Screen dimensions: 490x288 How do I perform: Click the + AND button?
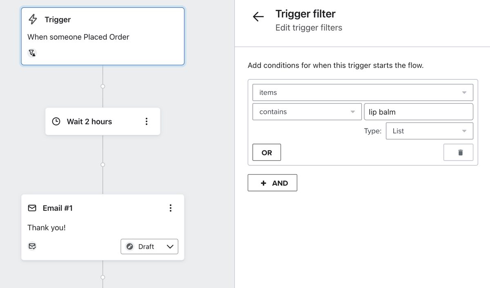click(x=272, y=183)
